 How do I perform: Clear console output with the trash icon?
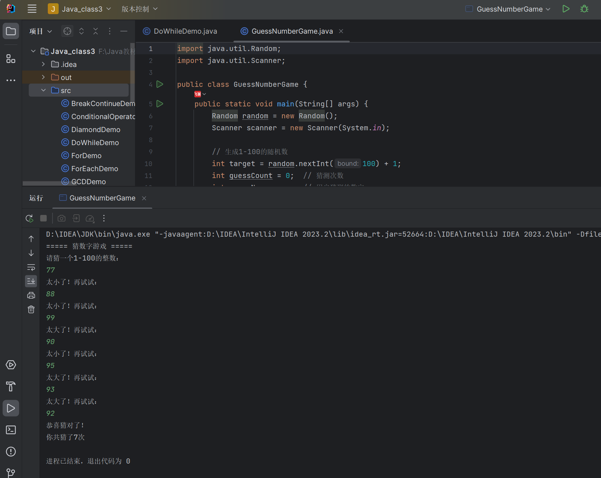31,309
